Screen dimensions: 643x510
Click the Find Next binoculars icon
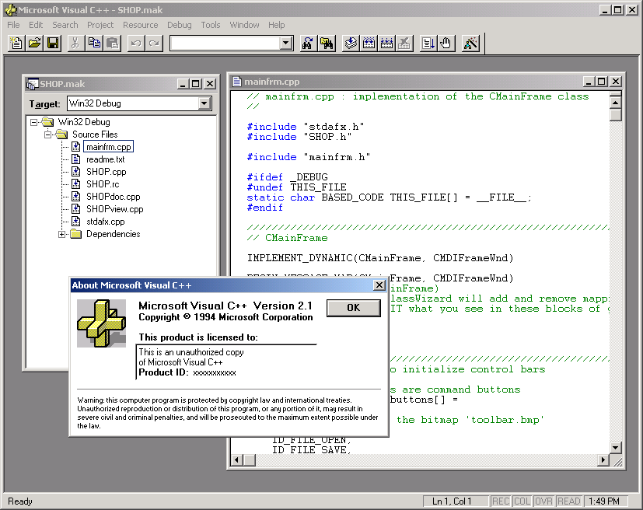click(308, 43)
